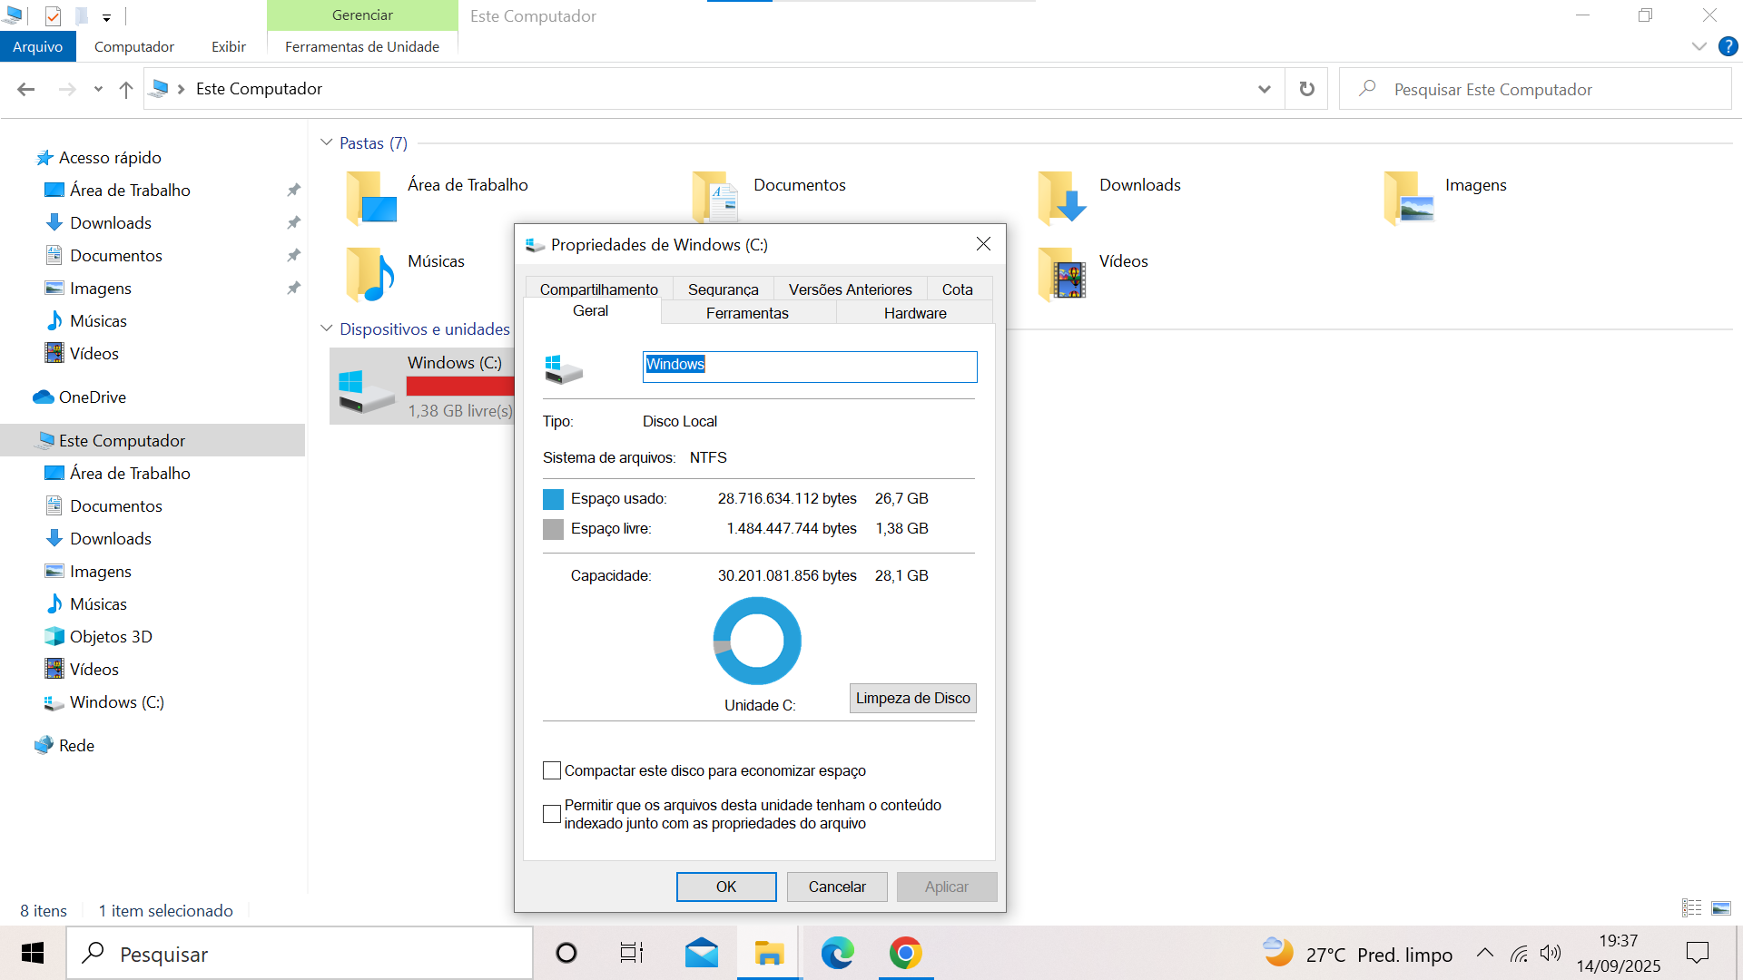
Task: Click the Cancelar button
Action: tap(837, 887)
